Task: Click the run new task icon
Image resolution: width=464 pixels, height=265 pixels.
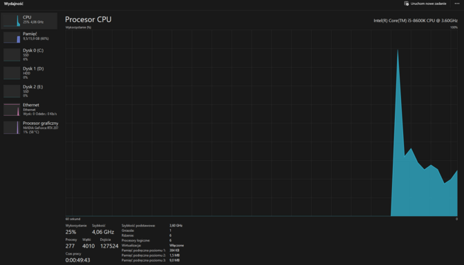Action: (407, 3)
